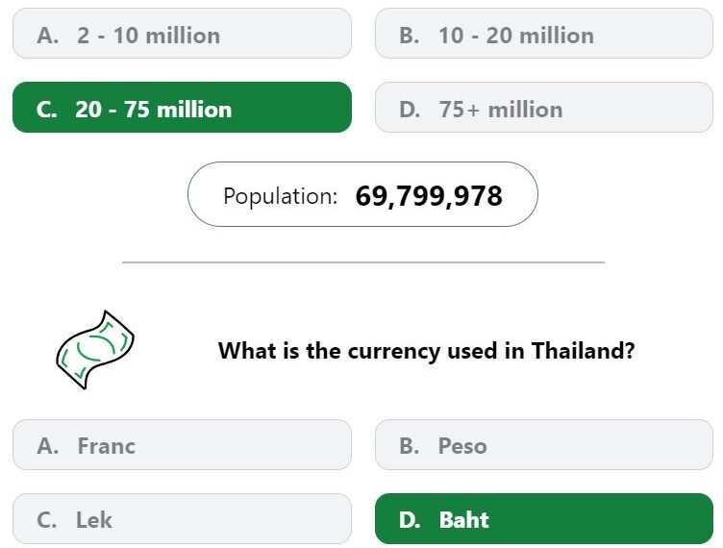
Task: Click the horizontal divider between questions
Action: tap(362, 262)
